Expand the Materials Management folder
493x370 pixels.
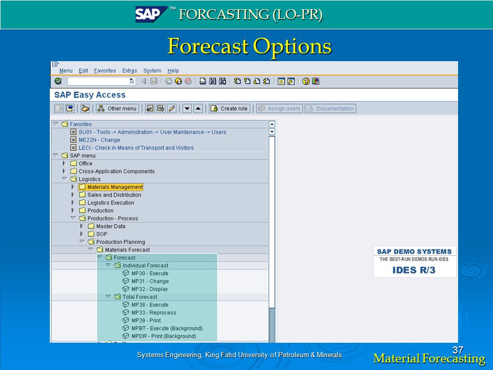[x=73, y=187]
